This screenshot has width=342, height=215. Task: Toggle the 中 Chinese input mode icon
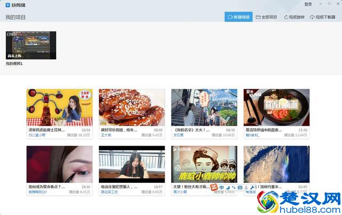click(x=222, y=188)
